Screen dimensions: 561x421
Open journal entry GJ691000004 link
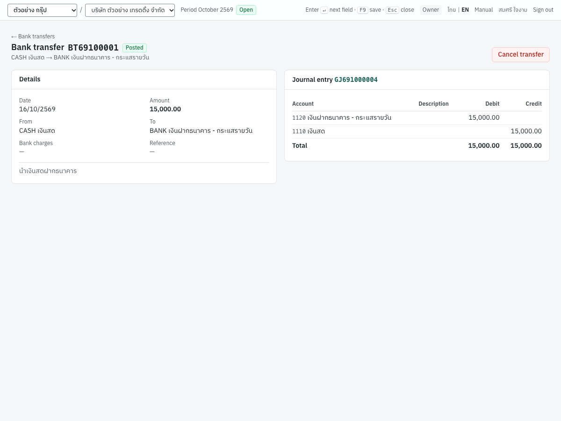(356, 80)
